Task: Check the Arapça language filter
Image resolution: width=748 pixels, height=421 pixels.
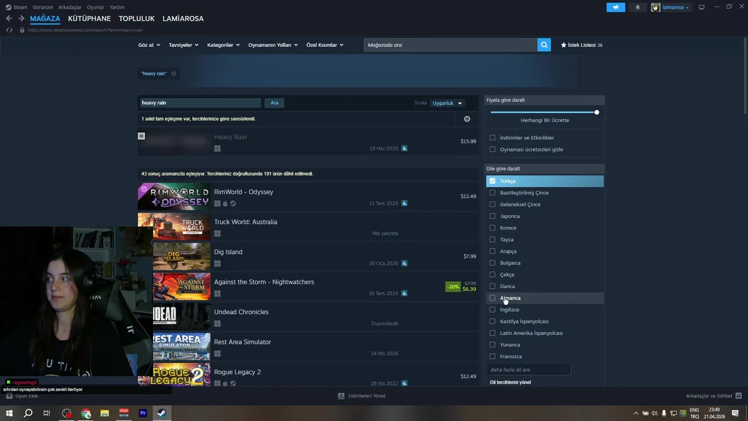Action: click(493, 251)
